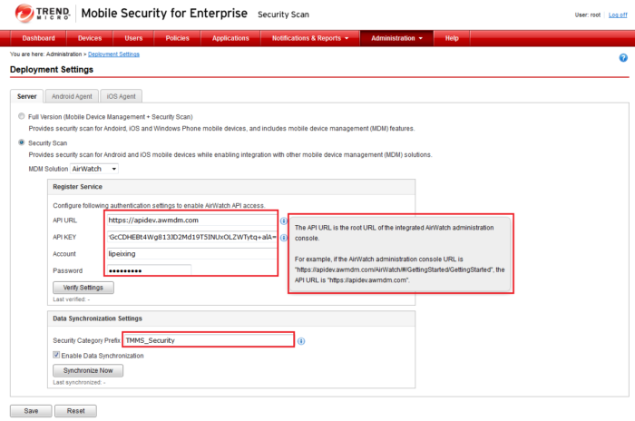Click the Verify Settings button
The height and width of the screenshot is (421, 635).
pyautogui.click(x=83, y=288)
